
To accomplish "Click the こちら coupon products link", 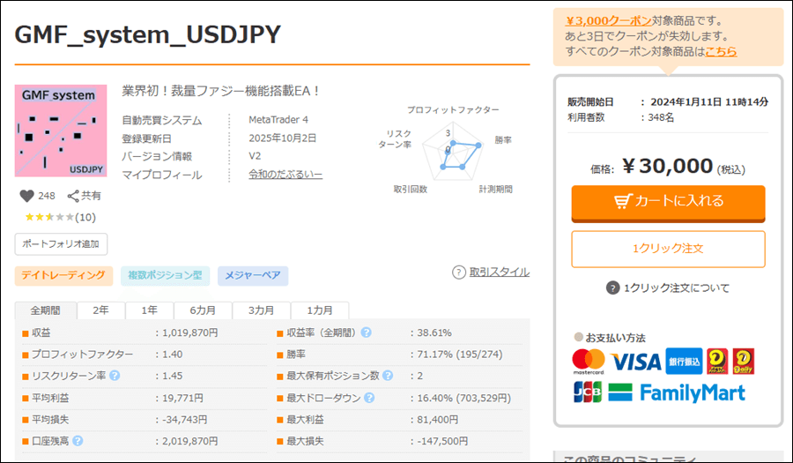I will tap(721, 51).
